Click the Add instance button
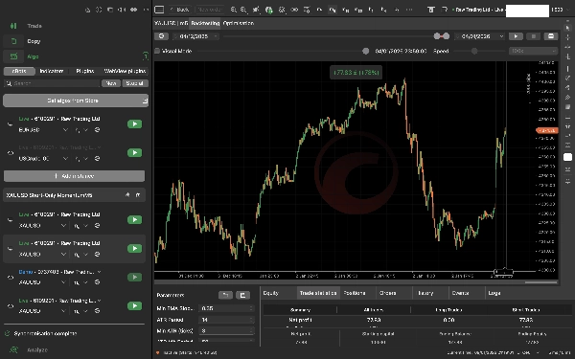The image size is (575, 359). point(74,176)
